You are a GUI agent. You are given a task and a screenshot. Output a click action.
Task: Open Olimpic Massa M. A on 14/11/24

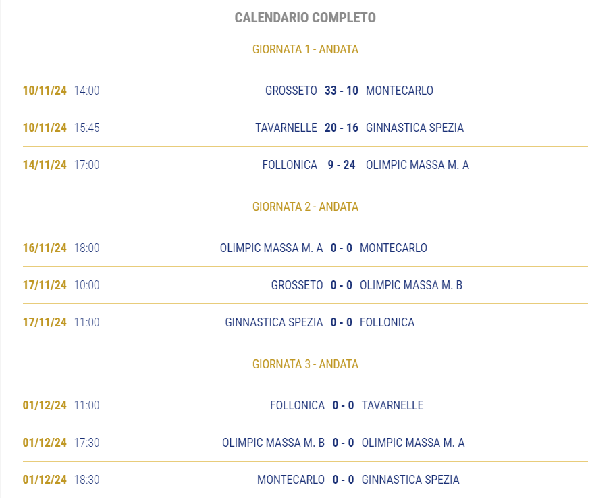417,165
